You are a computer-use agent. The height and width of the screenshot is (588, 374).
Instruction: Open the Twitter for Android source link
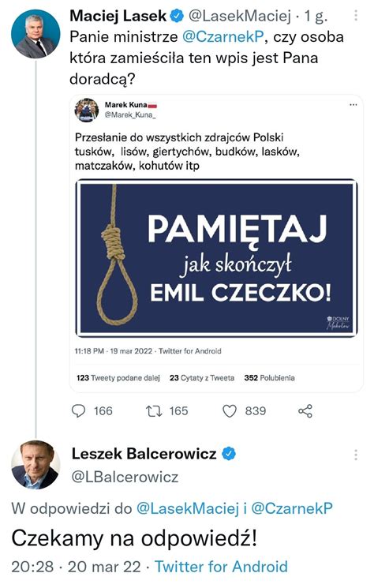[x=222, y=566]
